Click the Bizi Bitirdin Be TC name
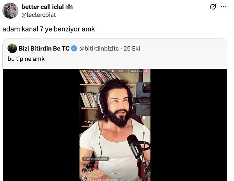Screen dimensions: 234x181 (44, 49)
